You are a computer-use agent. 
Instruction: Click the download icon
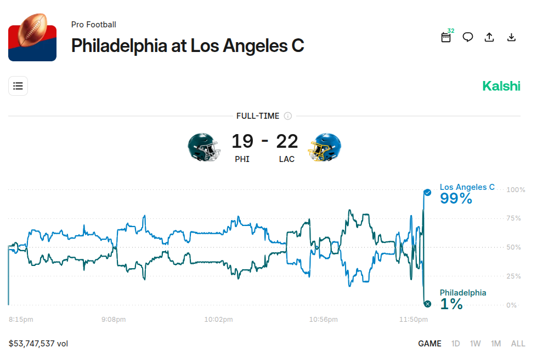(x=511, y=37)
